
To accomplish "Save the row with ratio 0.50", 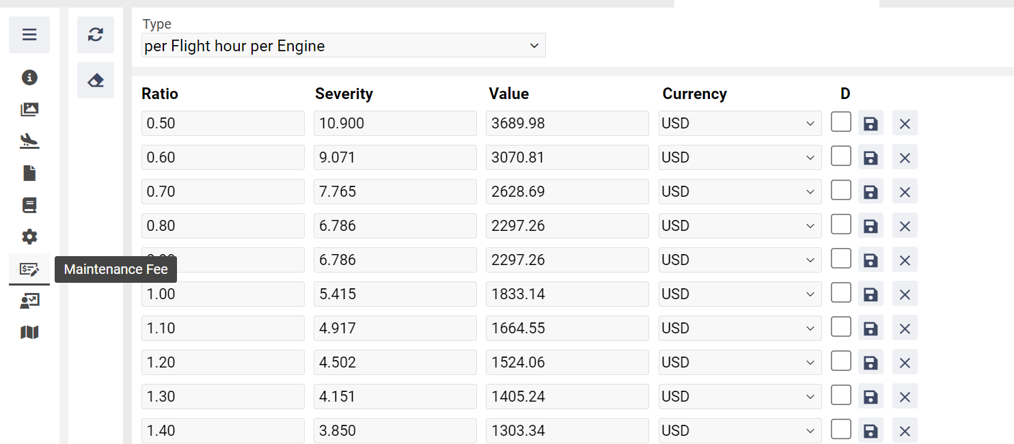I will 871,124.
